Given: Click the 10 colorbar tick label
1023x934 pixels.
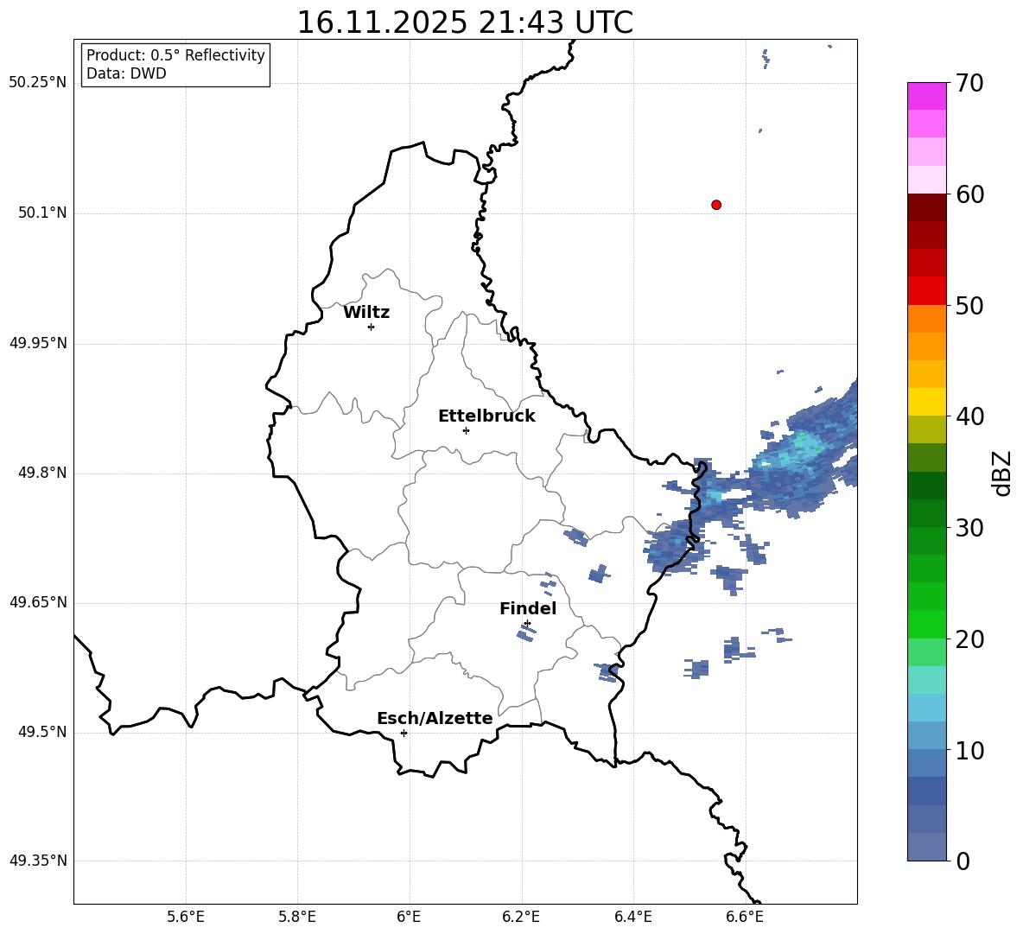Looking at the screenshot, I should (969, 750).
